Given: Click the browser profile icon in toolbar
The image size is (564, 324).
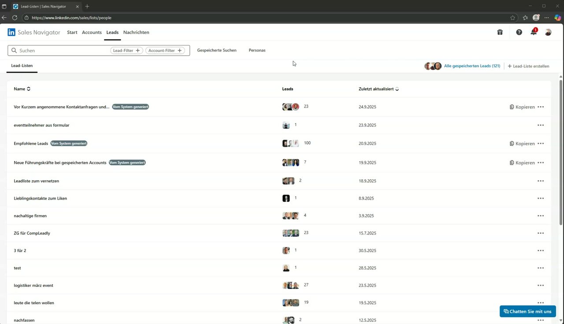Looking at the screenshot, I should 536,18.
